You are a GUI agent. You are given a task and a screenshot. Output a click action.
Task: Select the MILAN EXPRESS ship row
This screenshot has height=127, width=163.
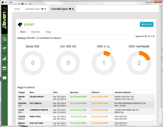86,98
